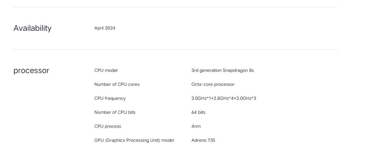Click the GPU (Graphics Processing Unit) model label
The image size is (379, 152).
[x=134, y=140]
